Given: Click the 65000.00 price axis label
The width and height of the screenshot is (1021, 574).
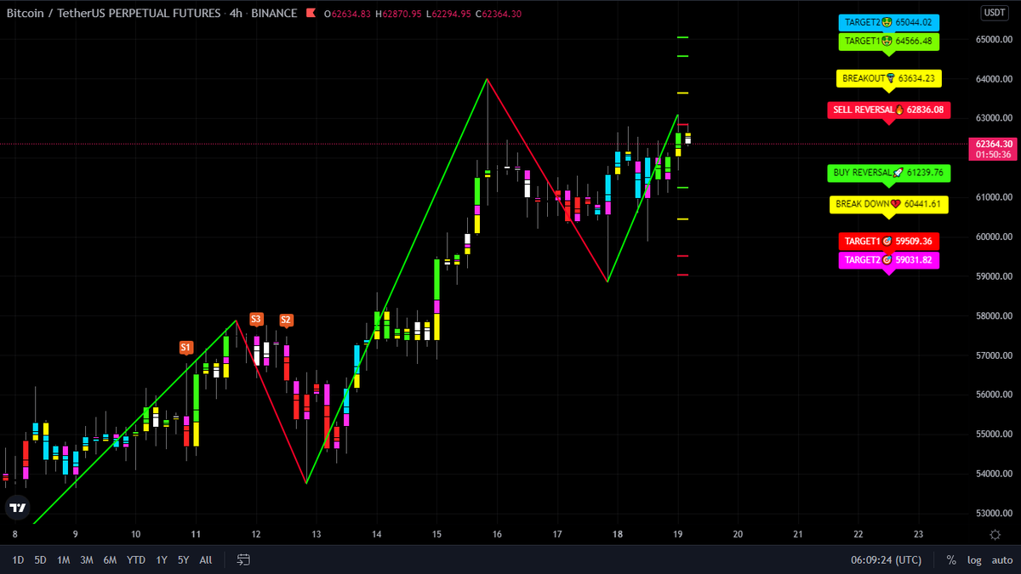Looking at the screenshot, I should (994, 40).
